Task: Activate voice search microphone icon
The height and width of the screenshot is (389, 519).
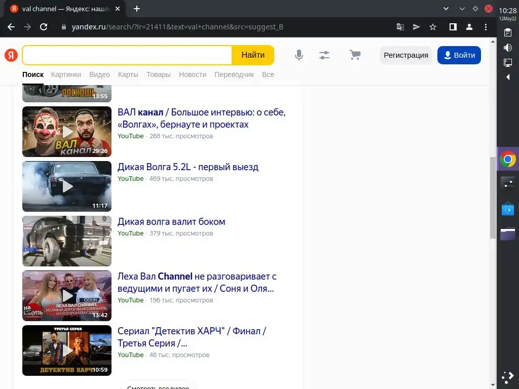Action: click(299, 55)
